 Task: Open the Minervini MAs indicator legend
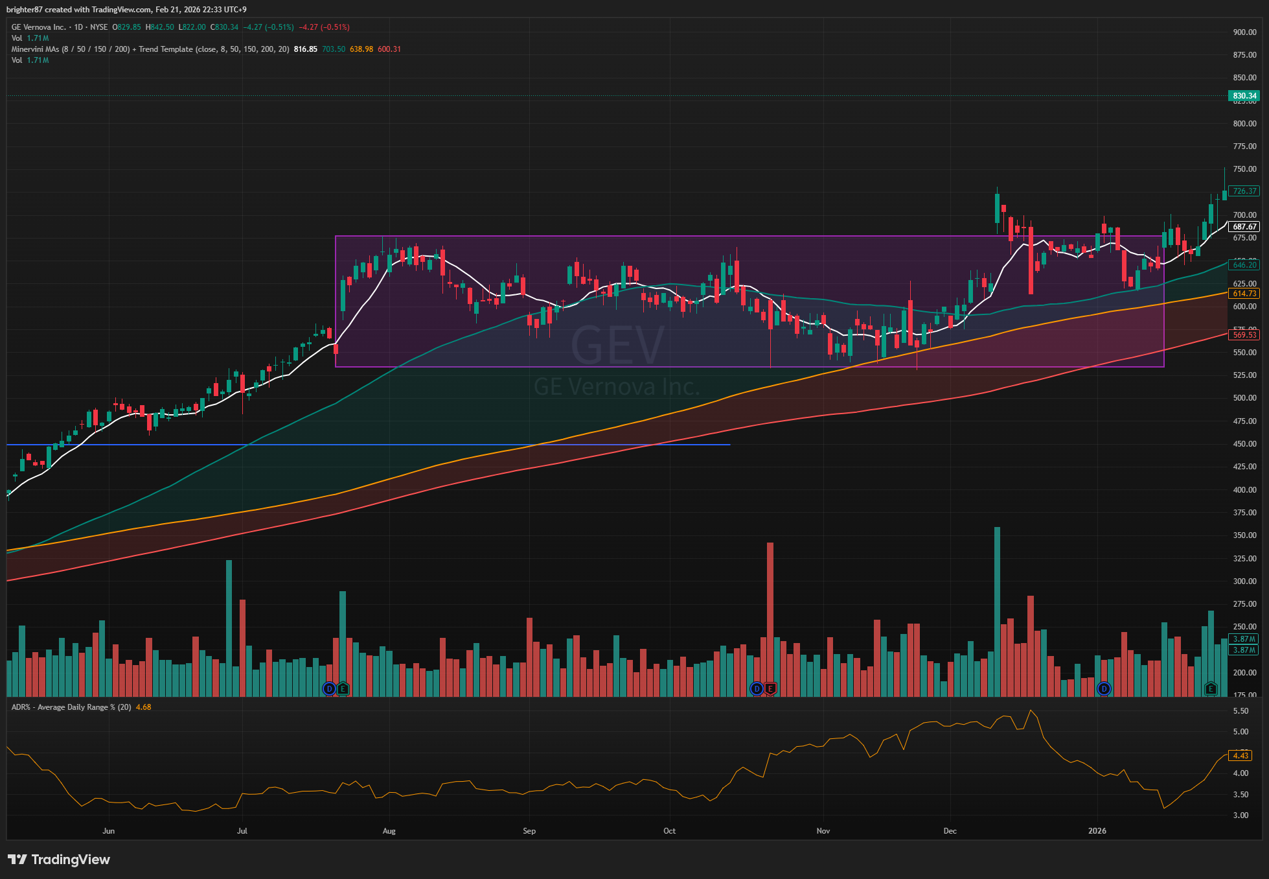(97, 49)
